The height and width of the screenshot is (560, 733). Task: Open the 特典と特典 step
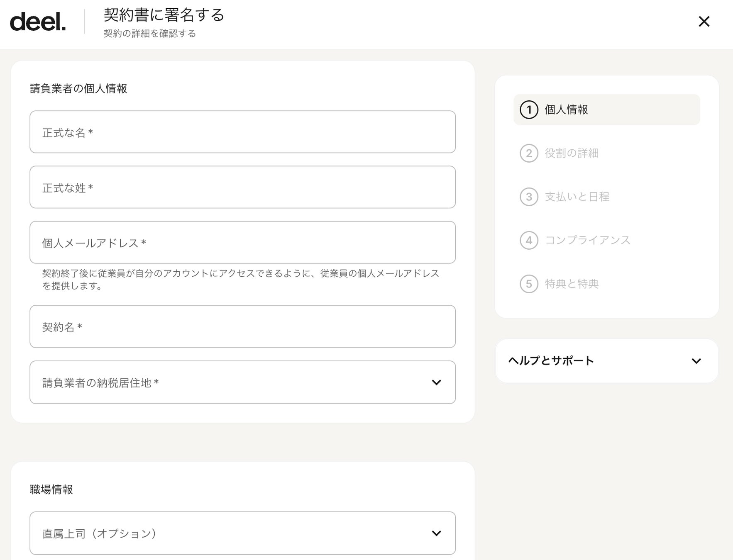tap(572, 284)
